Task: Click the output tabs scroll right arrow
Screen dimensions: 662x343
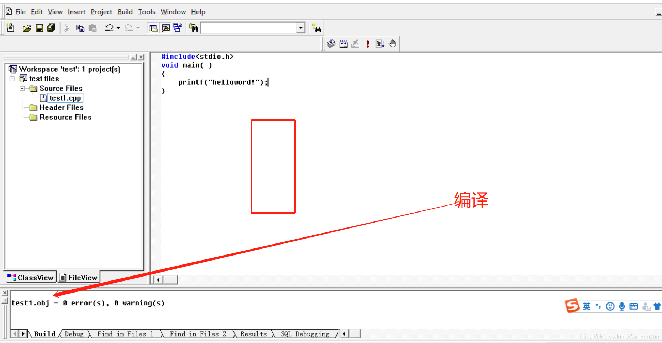Action: (x=23, y=333)
